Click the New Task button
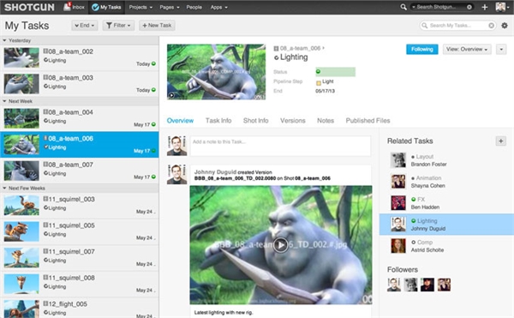514x318 pixels. pyautogui.click(x=157, y=25)
